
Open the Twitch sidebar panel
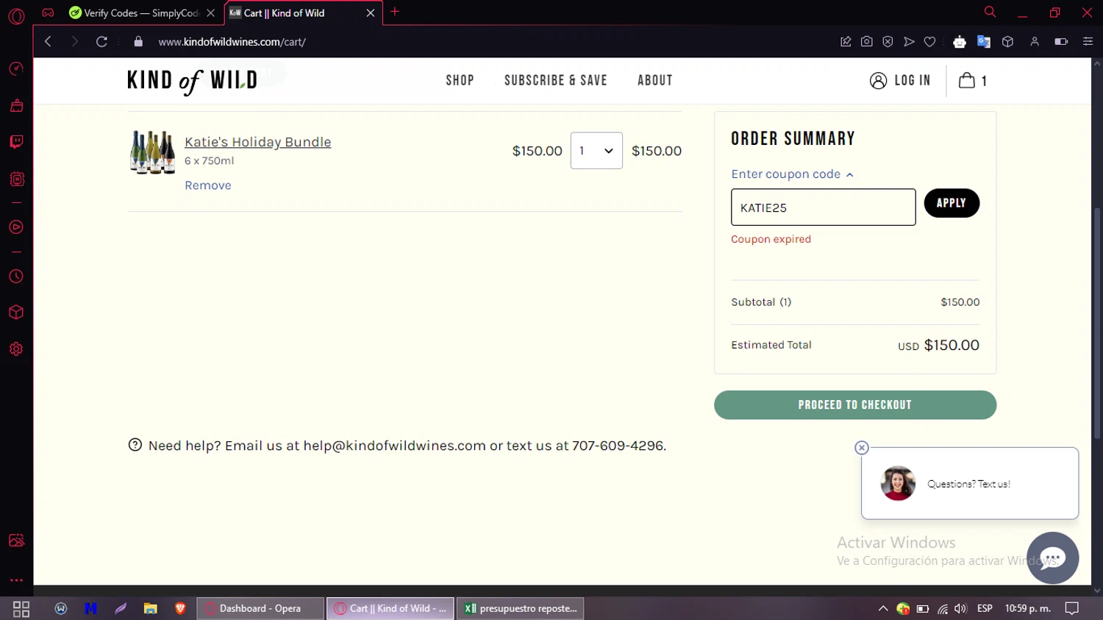pos(16,142)
